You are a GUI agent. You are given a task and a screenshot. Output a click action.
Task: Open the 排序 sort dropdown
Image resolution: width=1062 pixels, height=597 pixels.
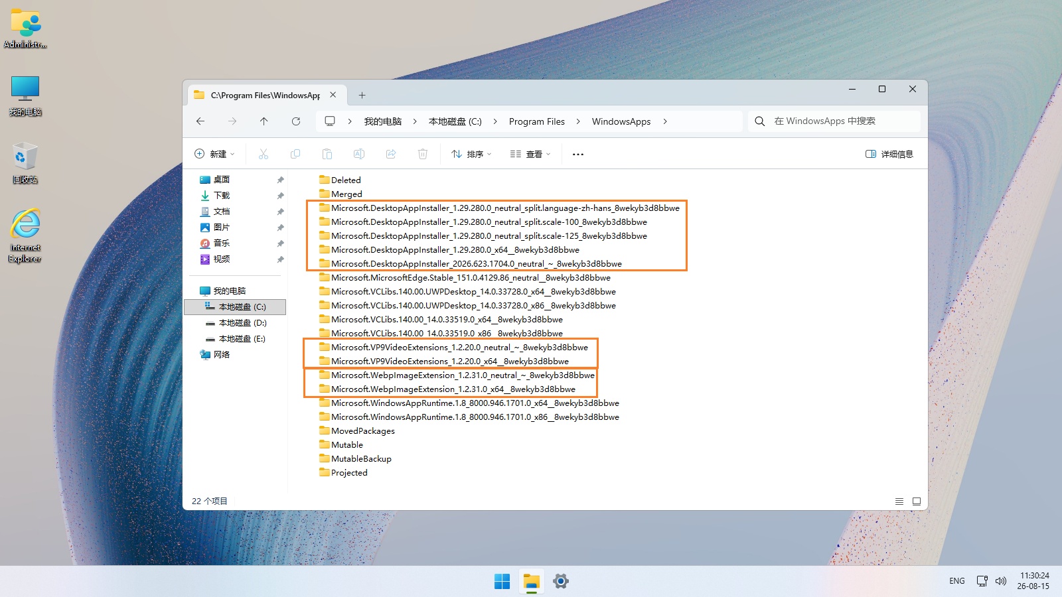(471, 154)
